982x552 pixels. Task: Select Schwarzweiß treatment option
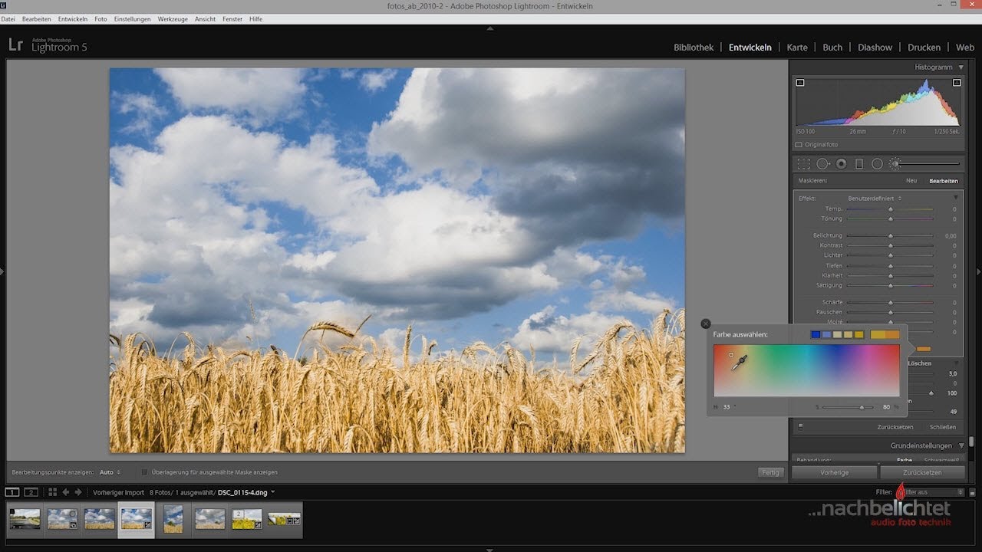941,459
